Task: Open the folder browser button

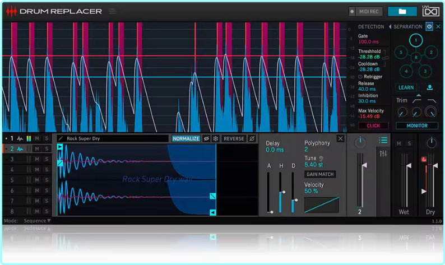Action: (x=402, y=11)
